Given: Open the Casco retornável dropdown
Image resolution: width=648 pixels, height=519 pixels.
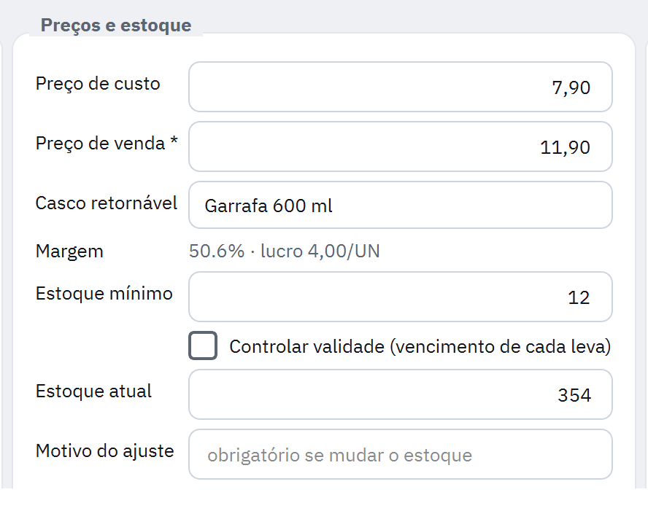Looking at the screenshot, I should [x=400, y=205].
